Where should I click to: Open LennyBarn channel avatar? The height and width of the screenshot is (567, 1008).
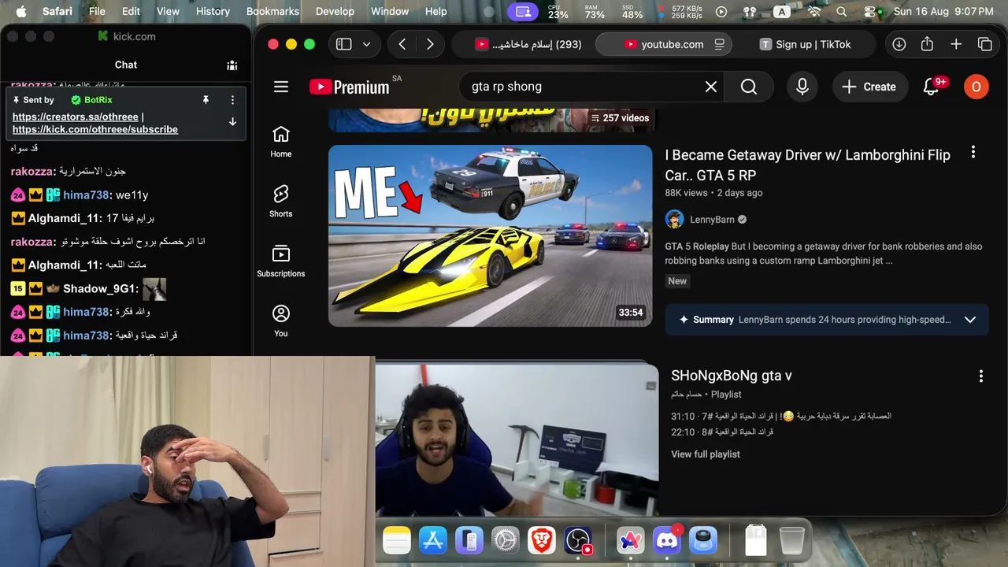click(x=674, y=220)
